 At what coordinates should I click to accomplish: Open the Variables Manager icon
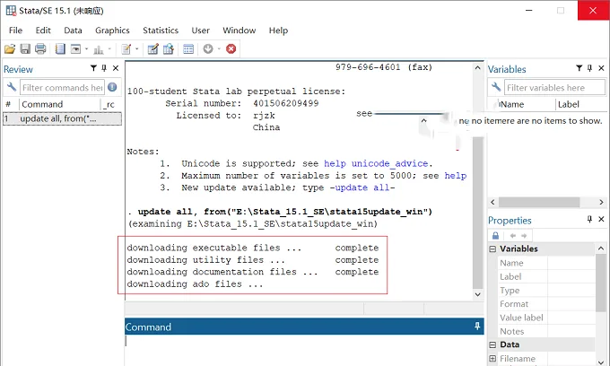pos(188,49)
